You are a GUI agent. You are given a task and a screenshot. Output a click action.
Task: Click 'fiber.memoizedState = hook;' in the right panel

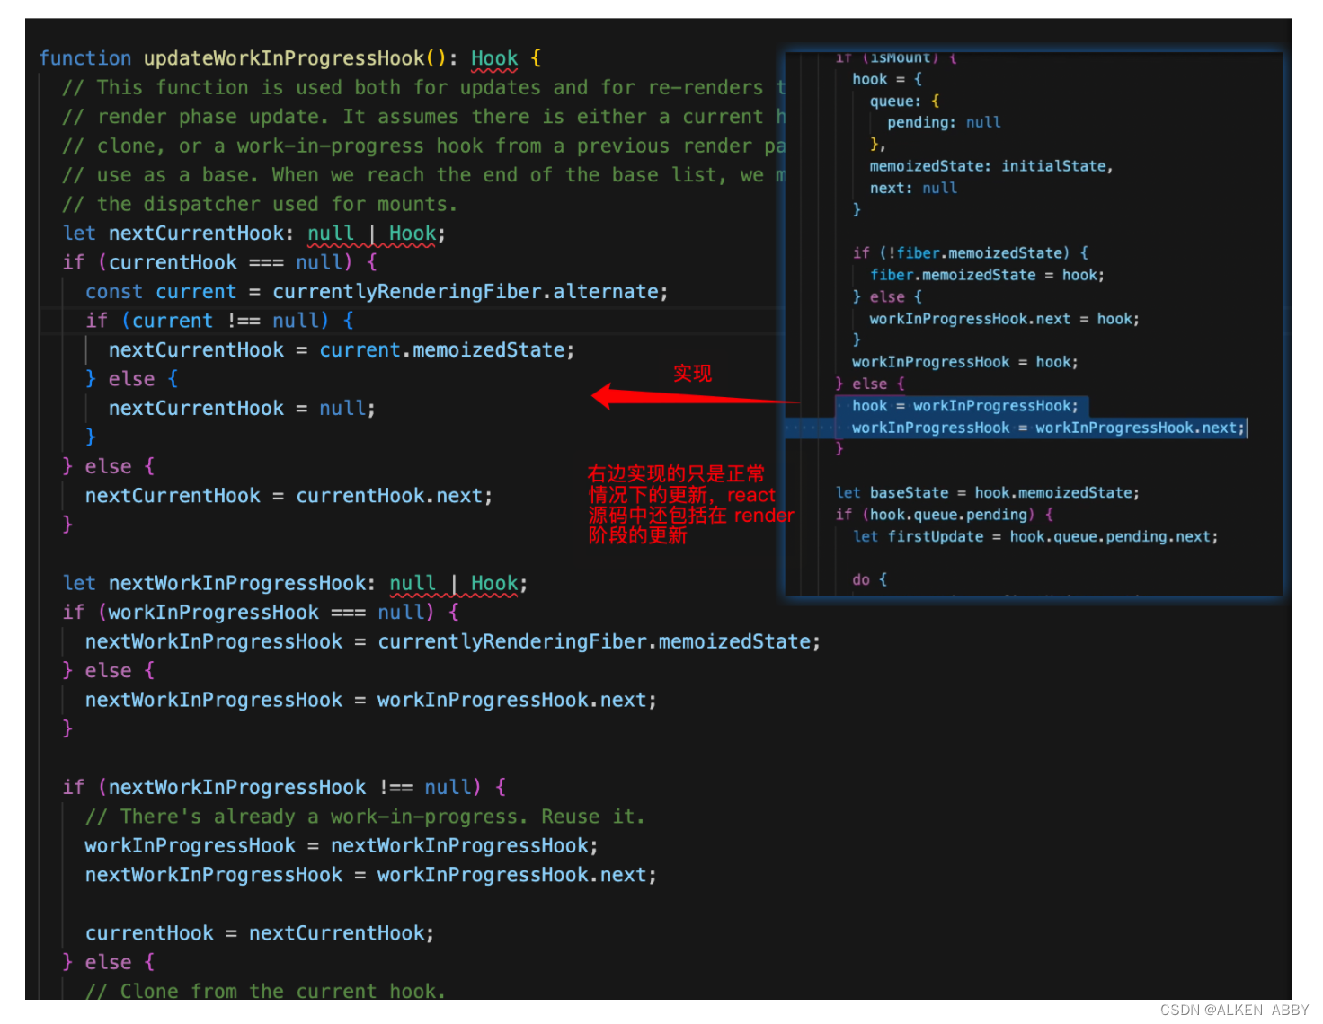pos(987,276)
